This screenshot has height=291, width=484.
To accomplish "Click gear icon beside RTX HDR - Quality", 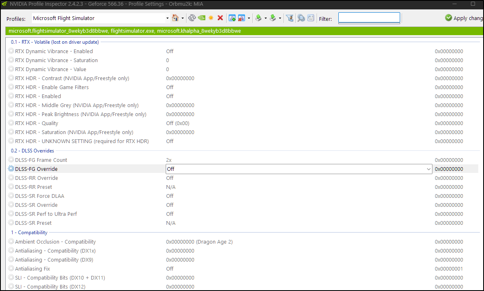I will 11,123.
